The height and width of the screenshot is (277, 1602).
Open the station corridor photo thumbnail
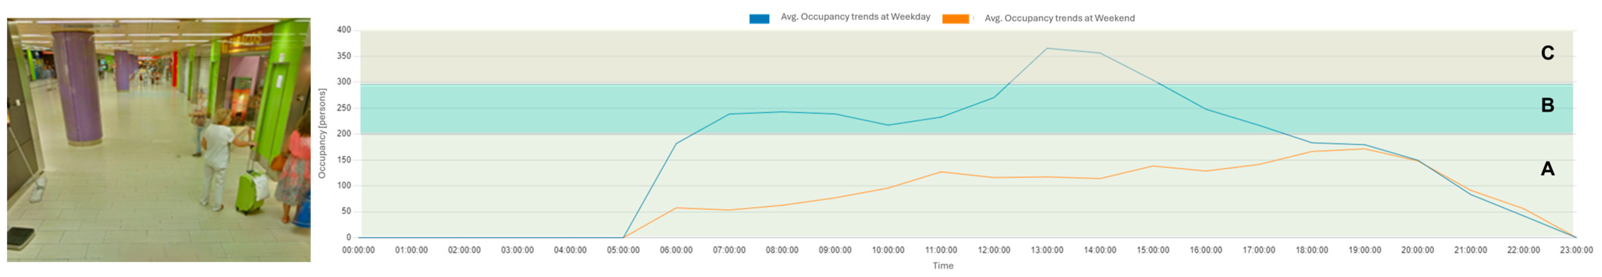[158, 140]
